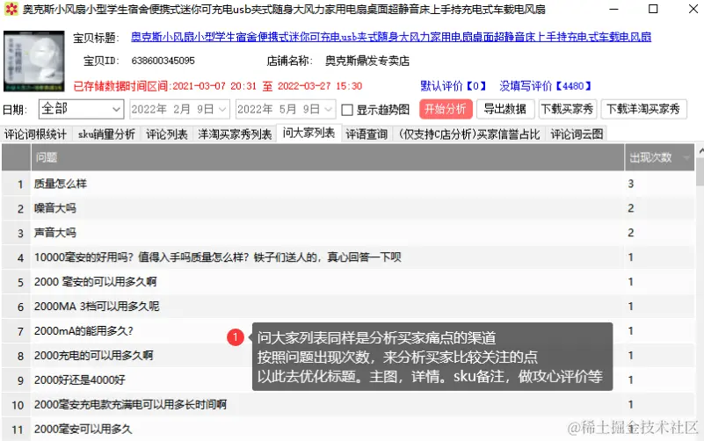This screenshot has width=704, height=441.
Task: Select the row 质量怎么样
Action: click(348, 184)
